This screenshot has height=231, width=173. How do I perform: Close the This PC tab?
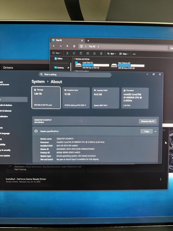coord(82,41)
